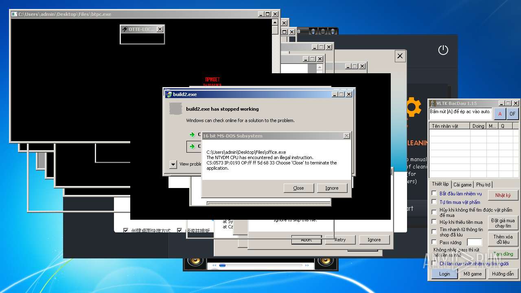Viewport: 521px width, 293px height.
Task: Maximize the btpc.exe console window
Action: tap(267, 14)
